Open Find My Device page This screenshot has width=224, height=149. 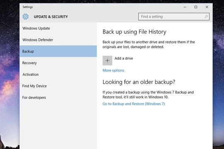pyautogui.click(x=58, y=86)
